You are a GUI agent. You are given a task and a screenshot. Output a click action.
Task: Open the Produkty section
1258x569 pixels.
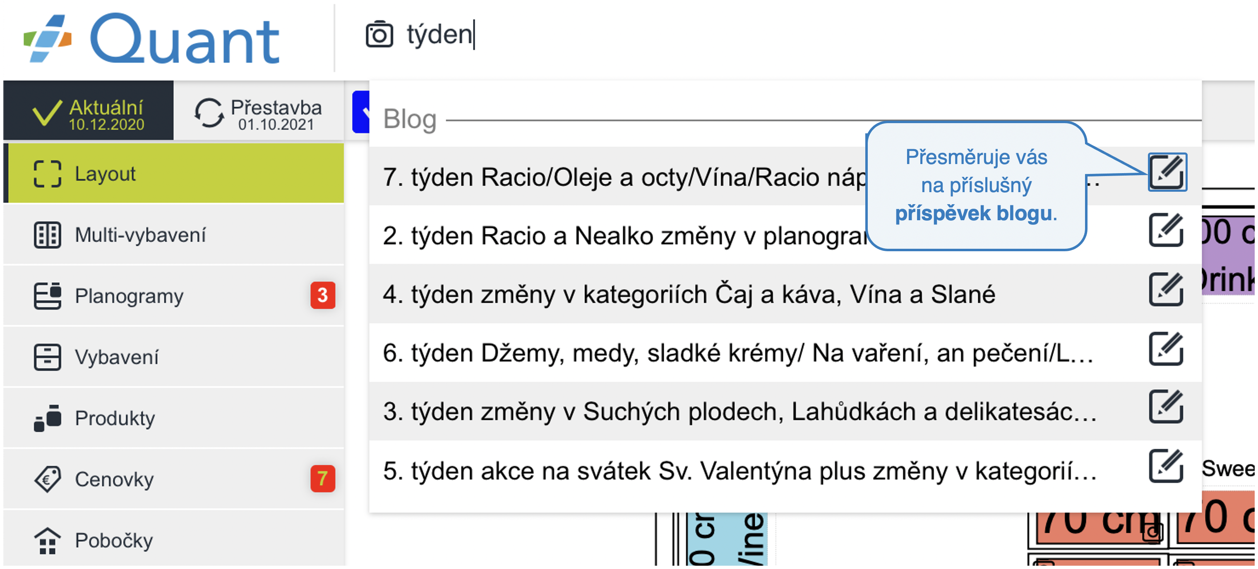[174, 418]
